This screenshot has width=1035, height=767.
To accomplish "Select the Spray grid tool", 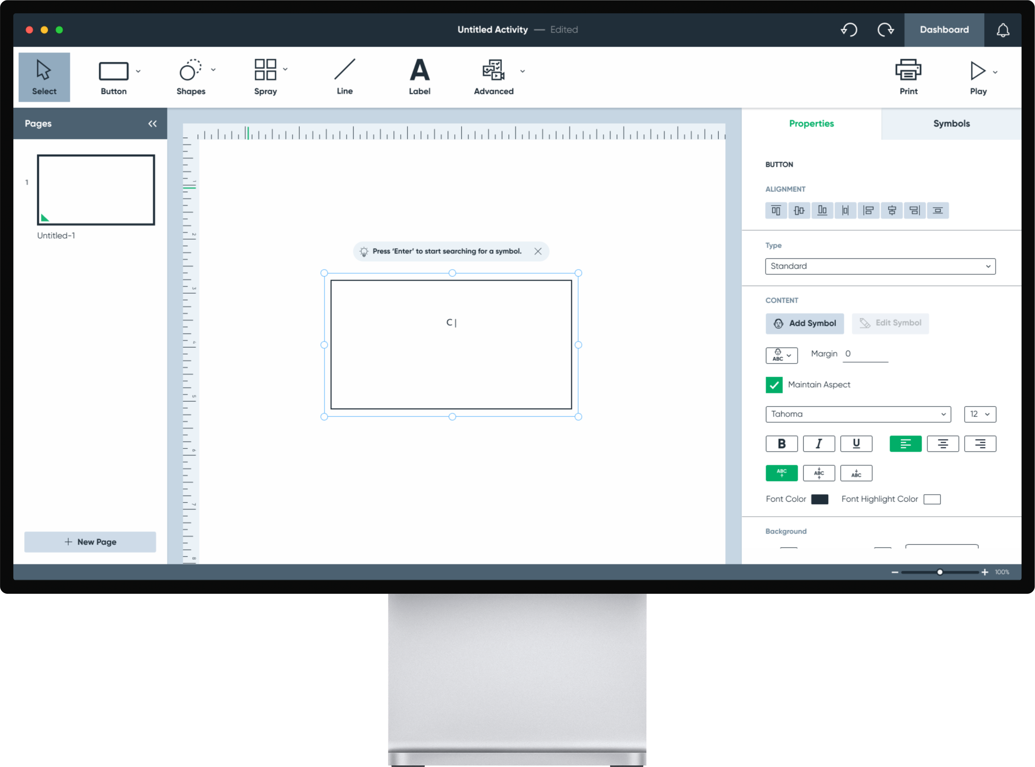I will (x=265, y=77).
